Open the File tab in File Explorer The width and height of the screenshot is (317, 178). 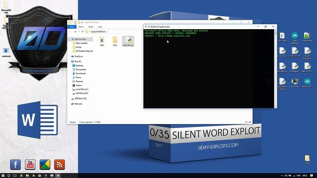point(72,27)
